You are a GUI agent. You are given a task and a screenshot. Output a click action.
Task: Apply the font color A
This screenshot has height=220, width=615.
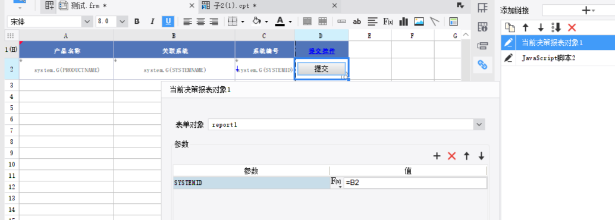click(280, 21)
